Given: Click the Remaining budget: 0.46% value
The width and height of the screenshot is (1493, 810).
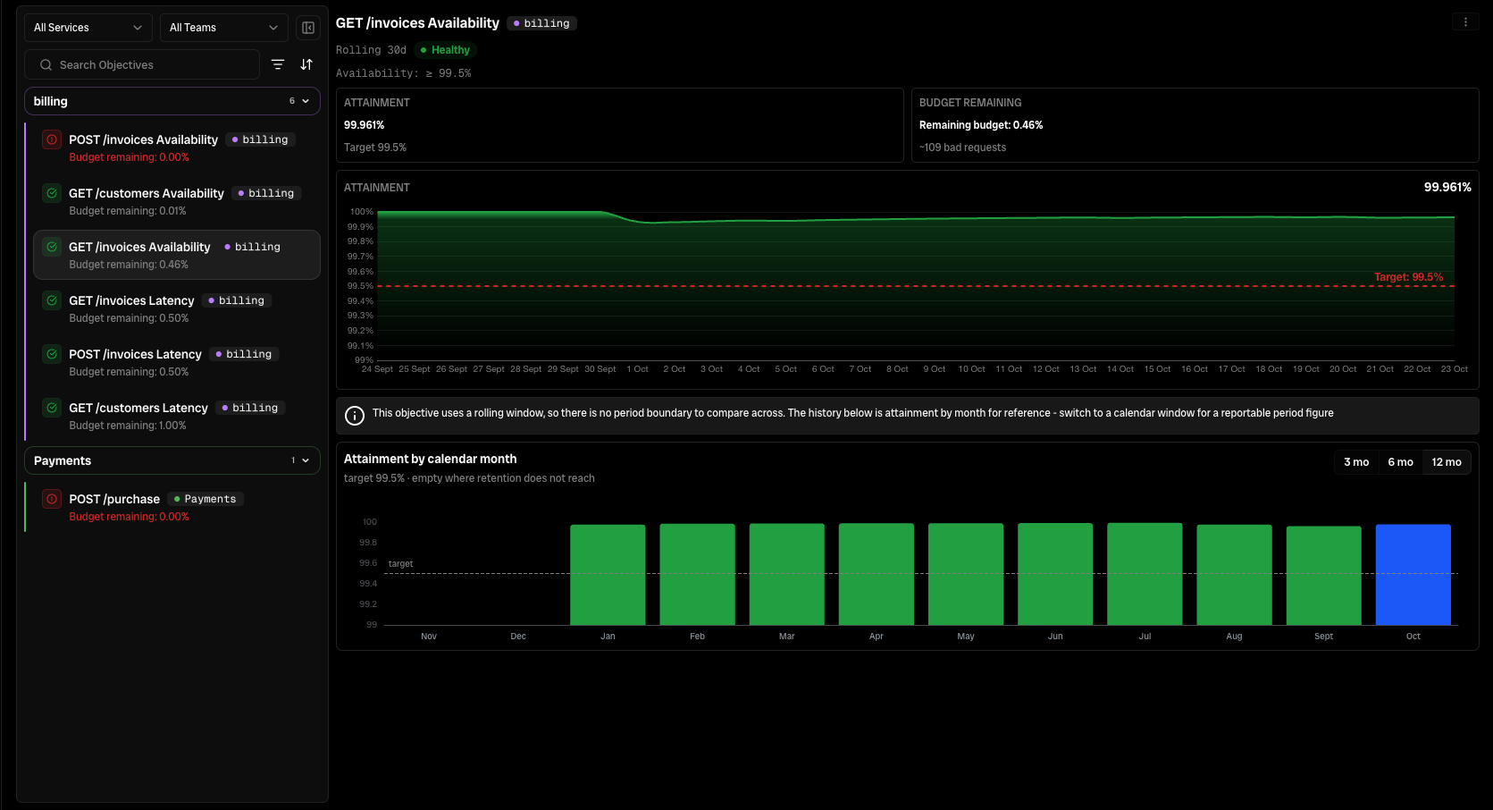Looking at the screenshot, I should (x=981, y=125).
